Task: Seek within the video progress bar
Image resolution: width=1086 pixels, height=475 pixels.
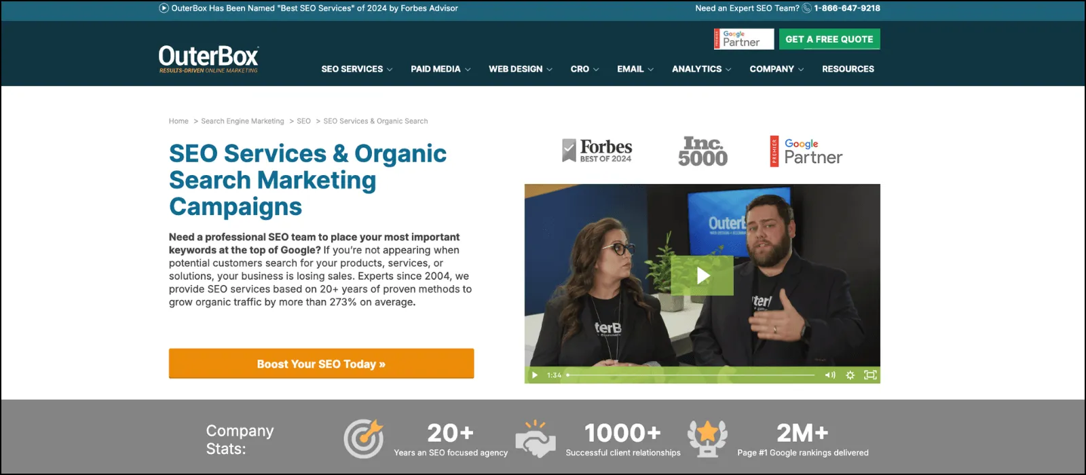Action: coord(690,375)
